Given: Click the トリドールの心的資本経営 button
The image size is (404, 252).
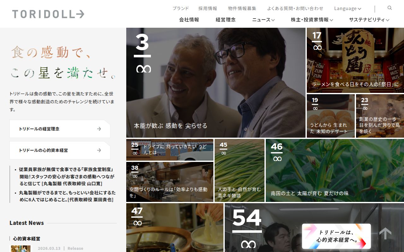Looking at the screenshot, I should click(x=60, y=150).
